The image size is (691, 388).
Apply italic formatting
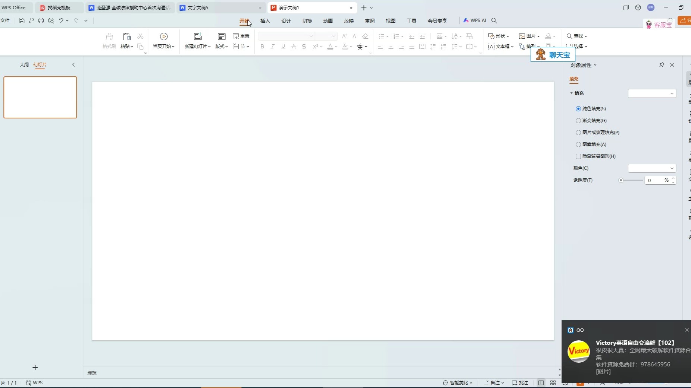273,47
